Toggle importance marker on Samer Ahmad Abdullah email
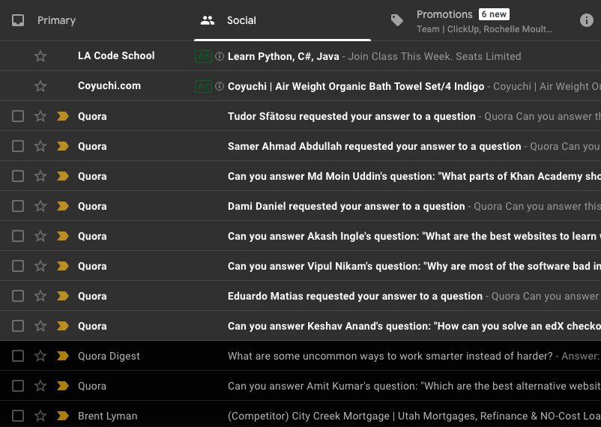Viewport: 601px width, 427px height. coord(62,146)
